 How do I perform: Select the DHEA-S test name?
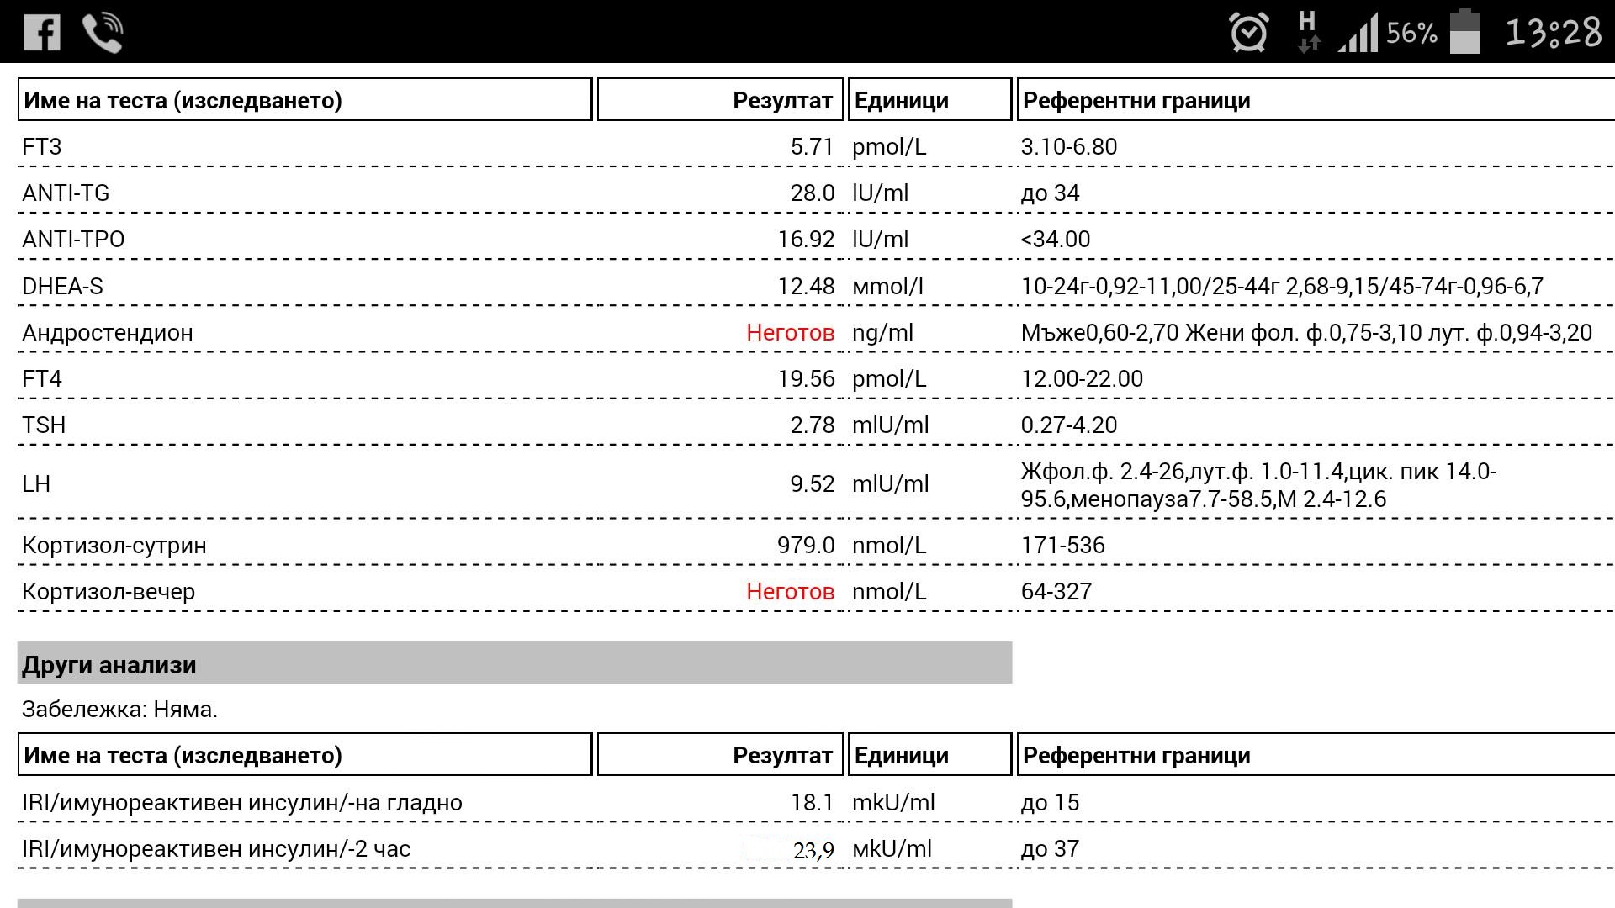[x=62, y=287]
